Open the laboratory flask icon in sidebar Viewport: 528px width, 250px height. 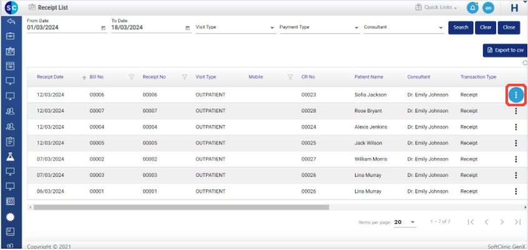(x=10, y=156)
